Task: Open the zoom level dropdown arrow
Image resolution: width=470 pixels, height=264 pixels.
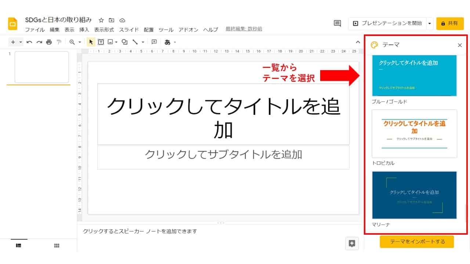Action: pyautogui.click(x=80, y=42)
